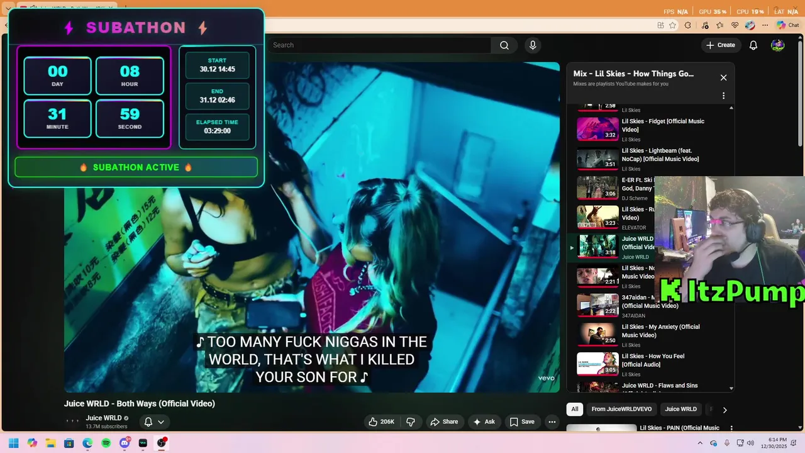The width and height of the screenshot is (805, 453).
Task: Click the Subathon Active banner
Action: tap(136, 167)
